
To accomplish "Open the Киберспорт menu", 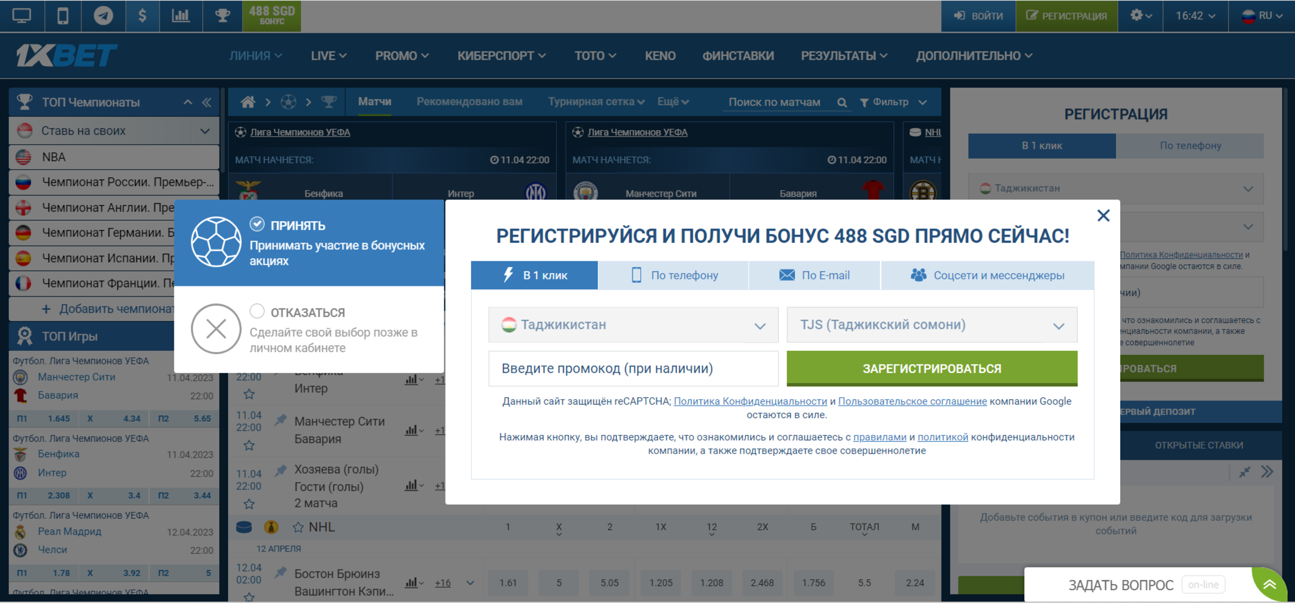I will [x=501, y=56].
